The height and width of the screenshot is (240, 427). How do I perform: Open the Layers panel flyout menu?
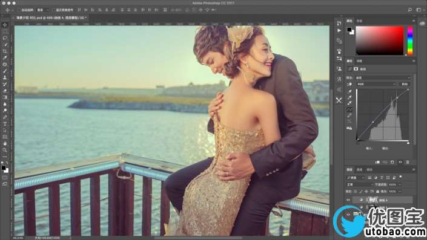pyautogui.click(x=414, y=170)
